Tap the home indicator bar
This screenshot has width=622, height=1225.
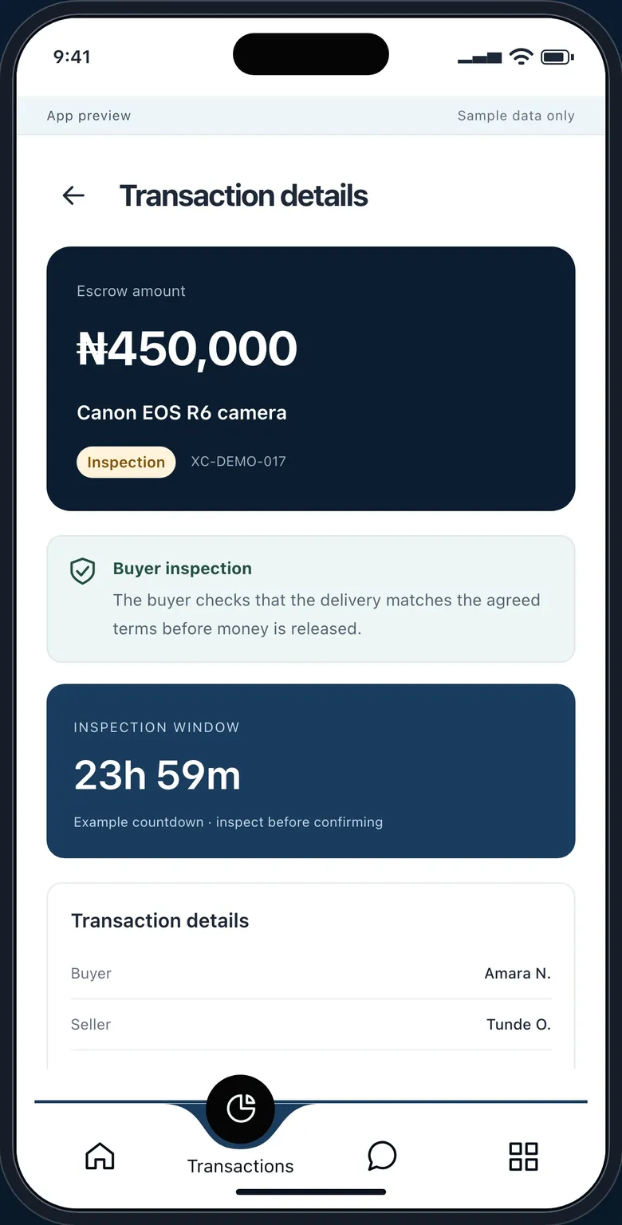pos(311,1192)
